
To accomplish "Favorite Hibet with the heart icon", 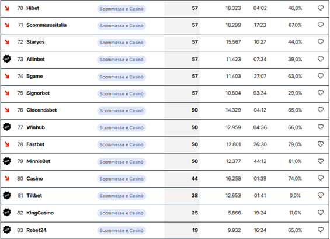I will [321, 8].
